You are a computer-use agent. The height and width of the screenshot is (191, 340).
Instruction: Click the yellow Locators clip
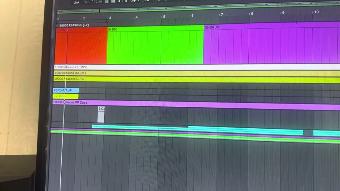pyautogui.click(x=66, y=96)
